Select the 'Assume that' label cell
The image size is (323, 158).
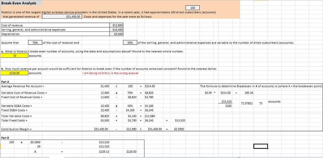pos(10,43)
